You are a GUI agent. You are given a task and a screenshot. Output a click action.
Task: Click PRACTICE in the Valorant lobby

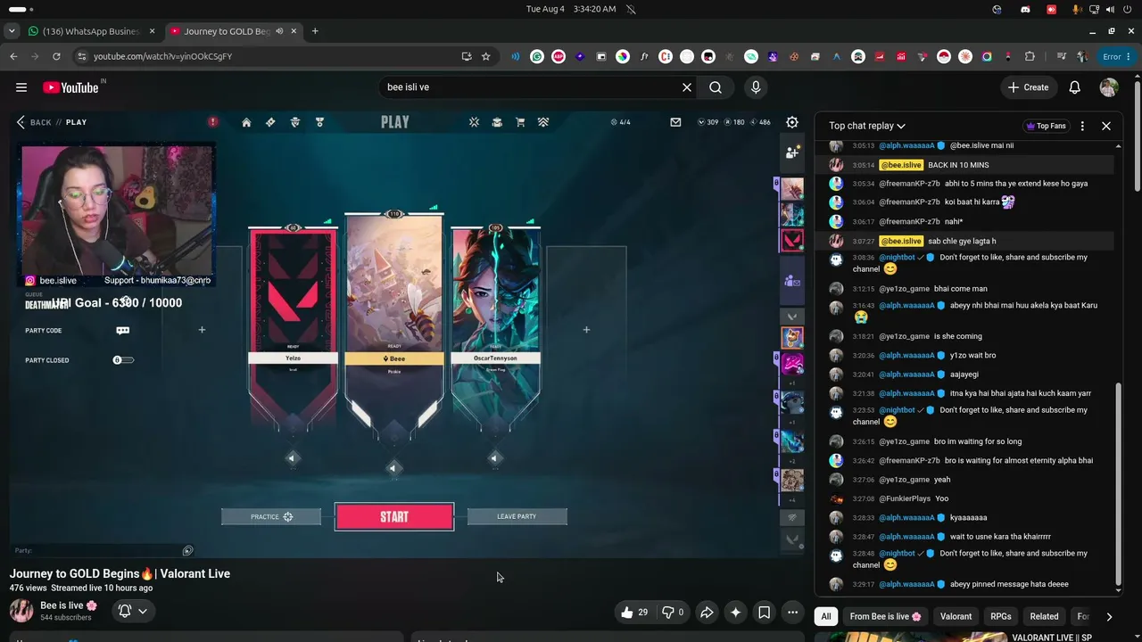coord(271,517)
